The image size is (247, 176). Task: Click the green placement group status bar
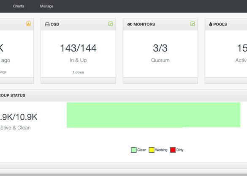pyautogui.click(x=153, y=115)
